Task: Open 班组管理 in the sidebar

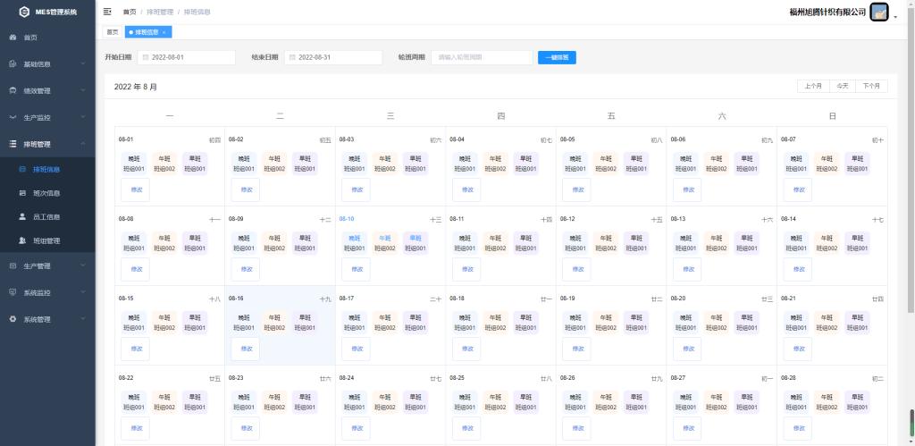Action: pos(46,240)
